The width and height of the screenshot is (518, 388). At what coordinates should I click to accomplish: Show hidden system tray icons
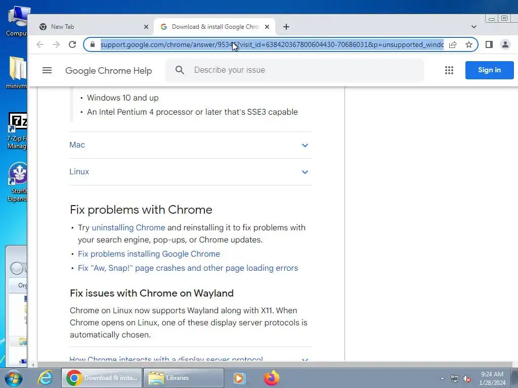click(x=442, y=378)
